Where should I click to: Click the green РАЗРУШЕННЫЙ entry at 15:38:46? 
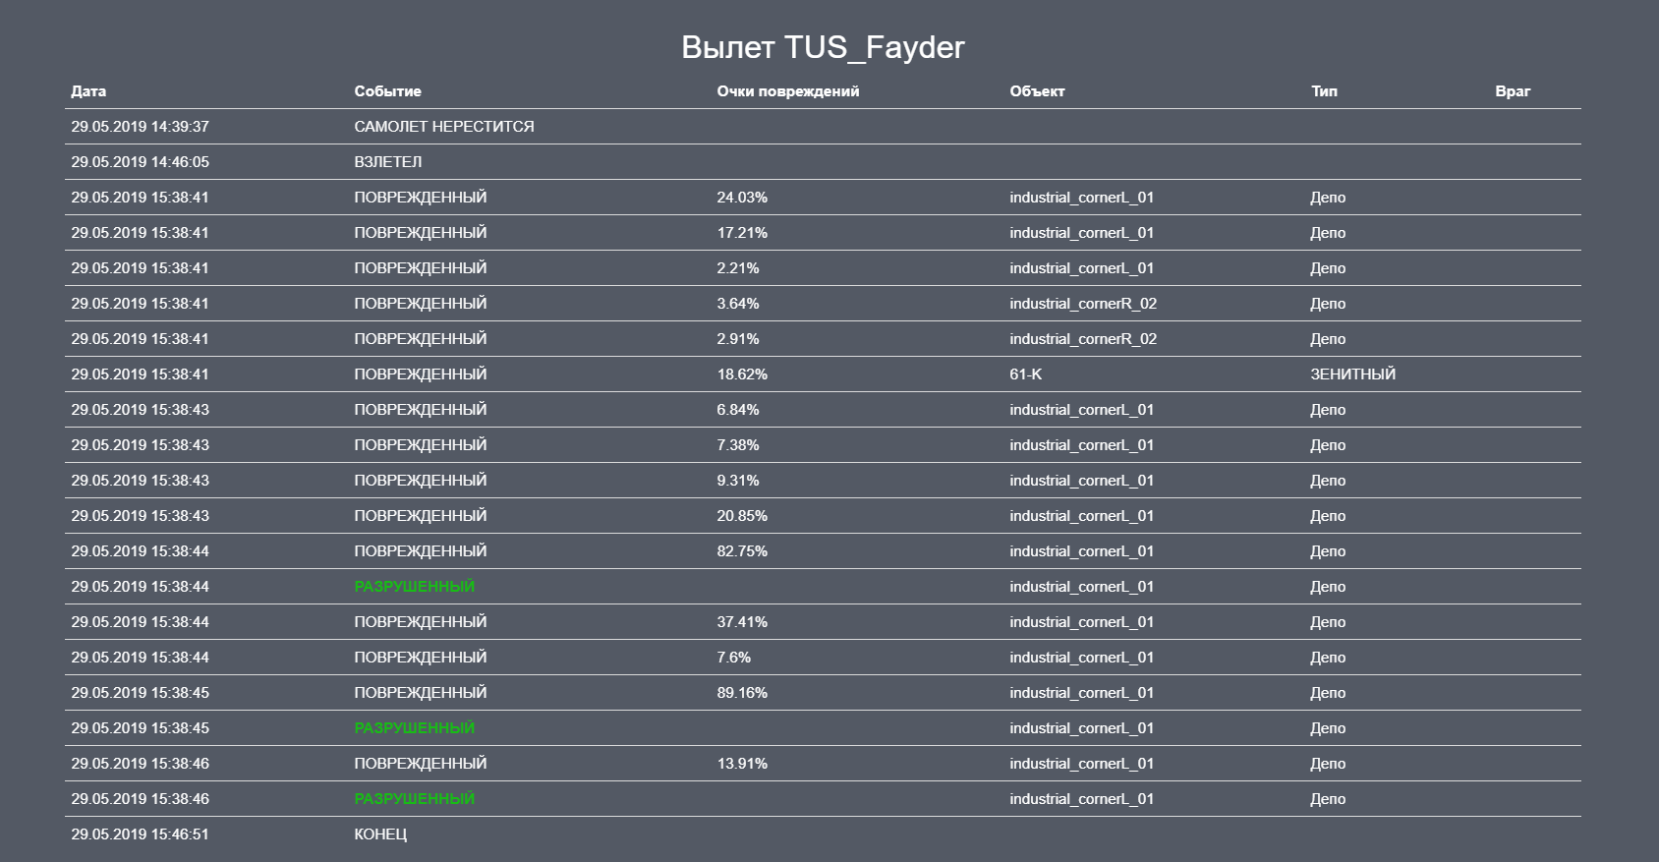pyautogui.click(x=414, y=799)
